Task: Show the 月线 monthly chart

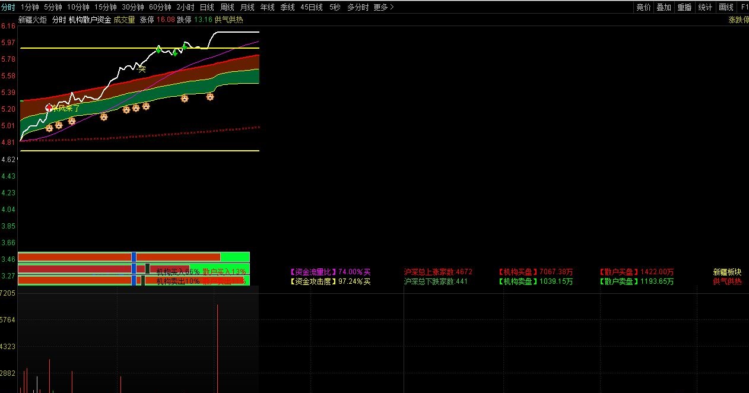Action: click(x=247, y=7)
